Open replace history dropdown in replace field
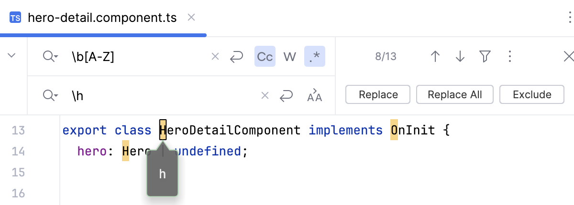574x205 pixels. click(51, 96)
